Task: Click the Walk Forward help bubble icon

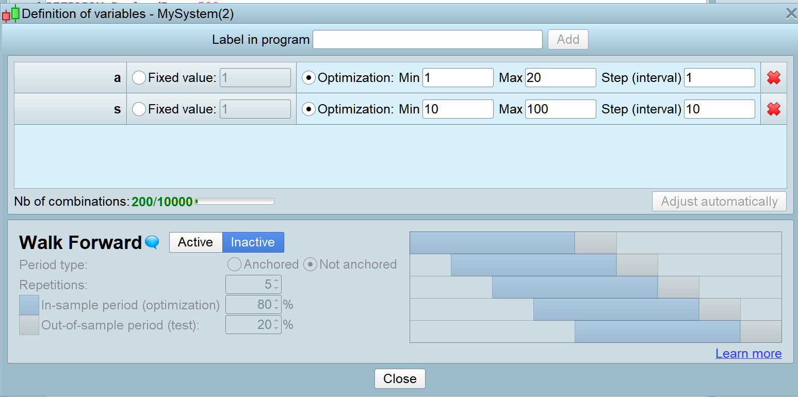Action: coord(152,242)
